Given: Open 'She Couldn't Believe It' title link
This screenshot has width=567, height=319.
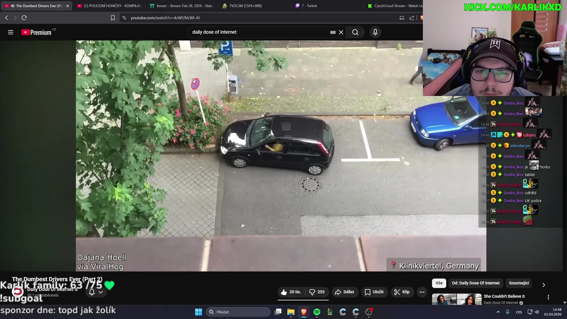Looking at the screenshot, I should pyautogui.click(x=504, y=296).
